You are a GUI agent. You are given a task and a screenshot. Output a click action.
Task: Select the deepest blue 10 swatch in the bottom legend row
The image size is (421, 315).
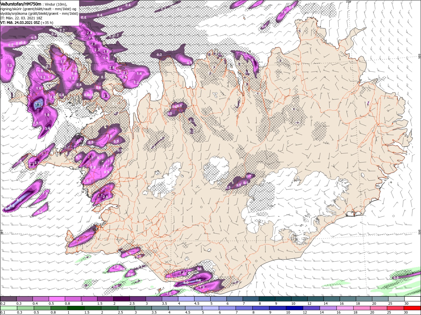click(295, 308)
